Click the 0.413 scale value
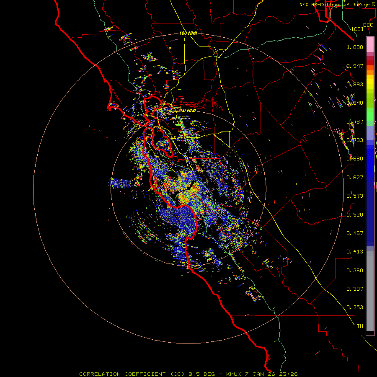The width and height of the screenshot is (377, 377). point(355,252)
